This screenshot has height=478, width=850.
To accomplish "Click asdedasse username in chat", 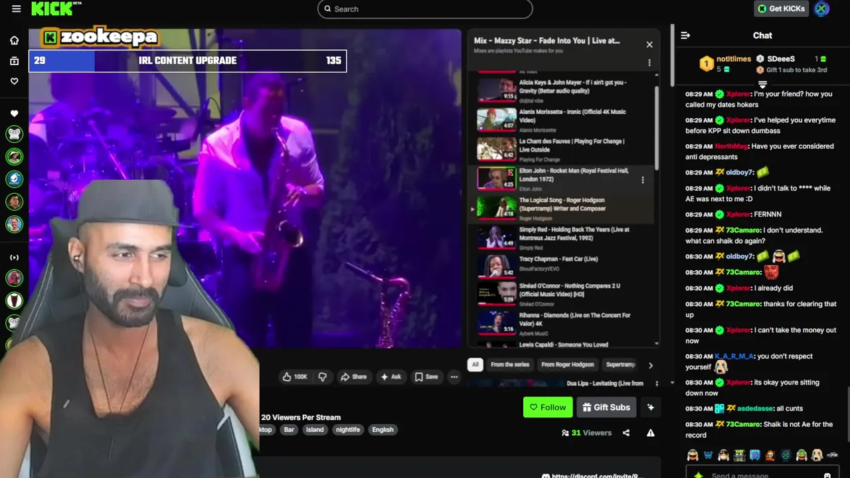I will pos(755,409).
